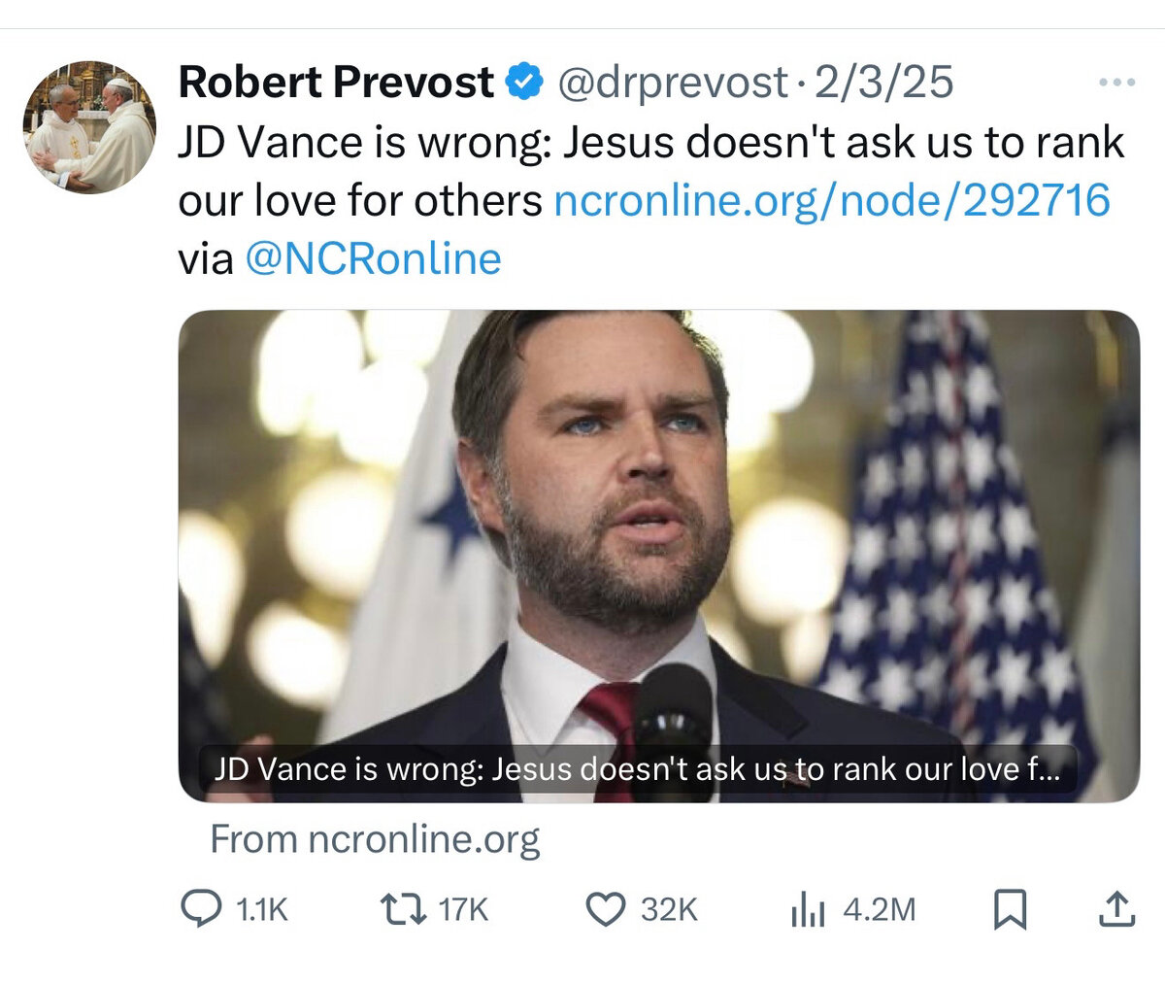This screenshot has width=1165, height=984.
Task: Click the @drprevost handle
Action: point(672,83)
